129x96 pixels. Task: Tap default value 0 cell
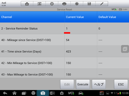(x=113, y=29)
